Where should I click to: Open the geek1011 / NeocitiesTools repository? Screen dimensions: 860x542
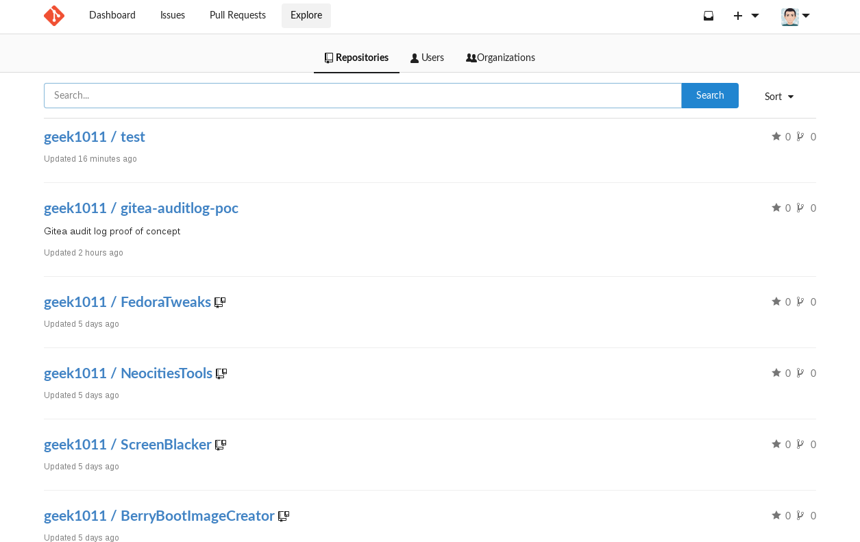click(x=128, y=373)
